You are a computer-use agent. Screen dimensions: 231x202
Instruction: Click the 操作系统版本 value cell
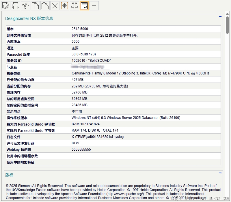point(126,118)
